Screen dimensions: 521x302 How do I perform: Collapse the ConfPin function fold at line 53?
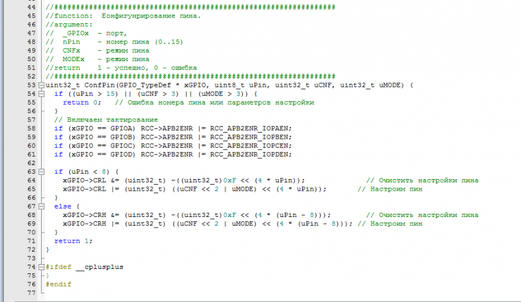pos(41,85)
